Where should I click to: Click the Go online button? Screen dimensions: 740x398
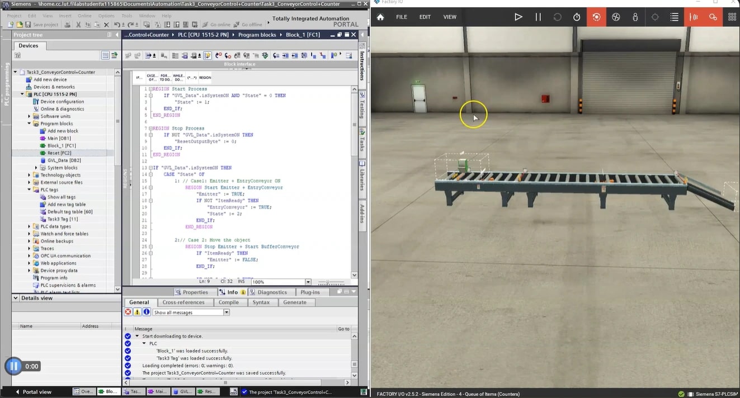click(x=215, y=25)
